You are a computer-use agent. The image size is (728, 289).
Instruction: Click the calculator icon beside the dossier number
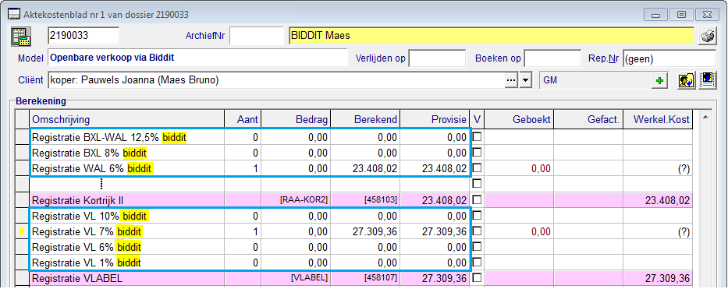coord(20,36)
